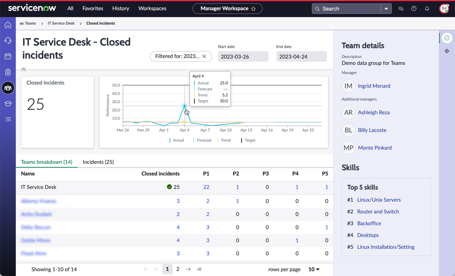
Task: Remove the 'Filtered for: 2023...' filter
Action: pyautogui.click(x=204, y=56)
